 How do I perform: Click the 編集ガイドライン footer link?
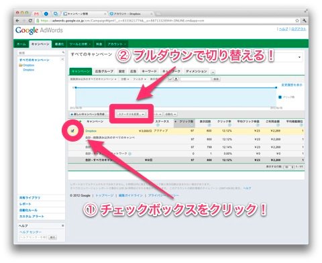click(131, 195)
